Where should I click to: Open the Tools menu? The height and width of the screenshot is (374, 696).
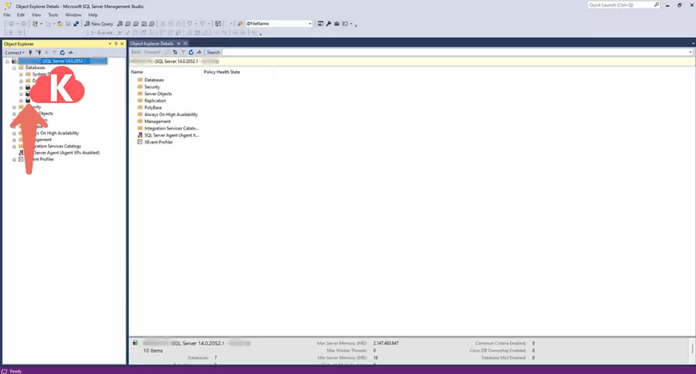(x=53, y=14)
